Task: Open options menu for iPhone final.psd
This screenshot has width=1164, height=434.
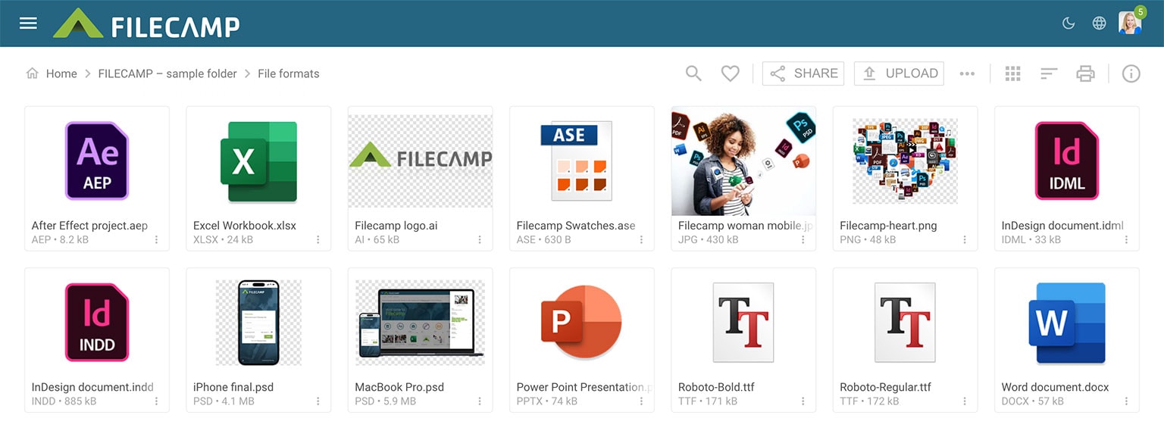Action: click(x=318, y=401)
